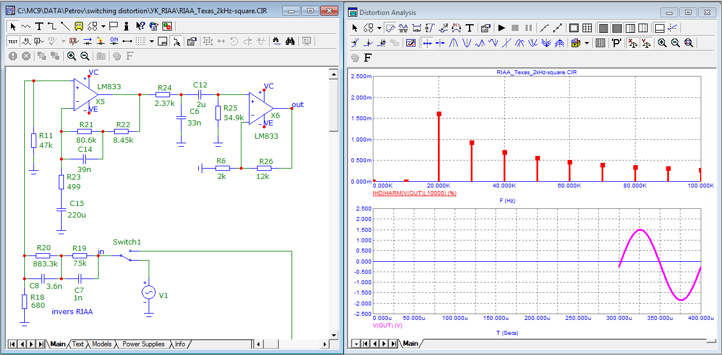Switch to the Models tab
722x355 pixels.
(x=101, y=344)
